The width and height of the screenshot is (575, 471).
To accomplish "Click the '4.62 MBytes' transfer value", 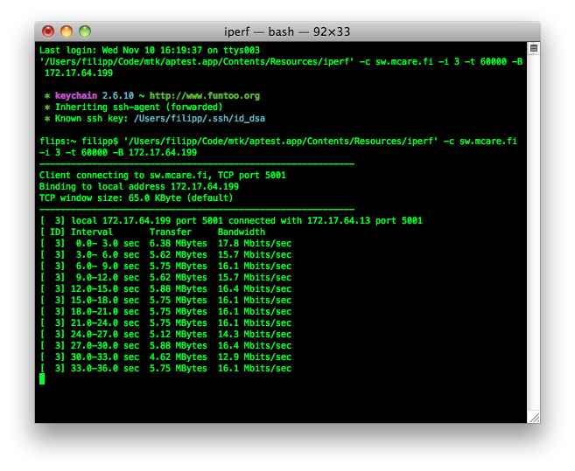I will click(x=179, y=357).
